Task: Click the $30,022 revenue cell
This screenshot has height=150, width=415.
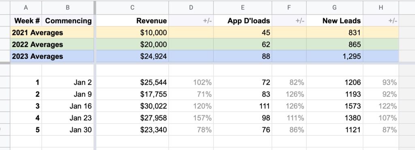Action: [x=133, y=106]
